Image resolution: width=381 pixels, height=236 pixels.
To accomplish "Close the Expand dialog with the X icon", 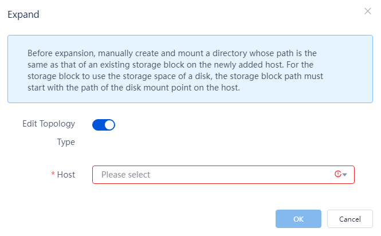I will click(x=368, y=11).
